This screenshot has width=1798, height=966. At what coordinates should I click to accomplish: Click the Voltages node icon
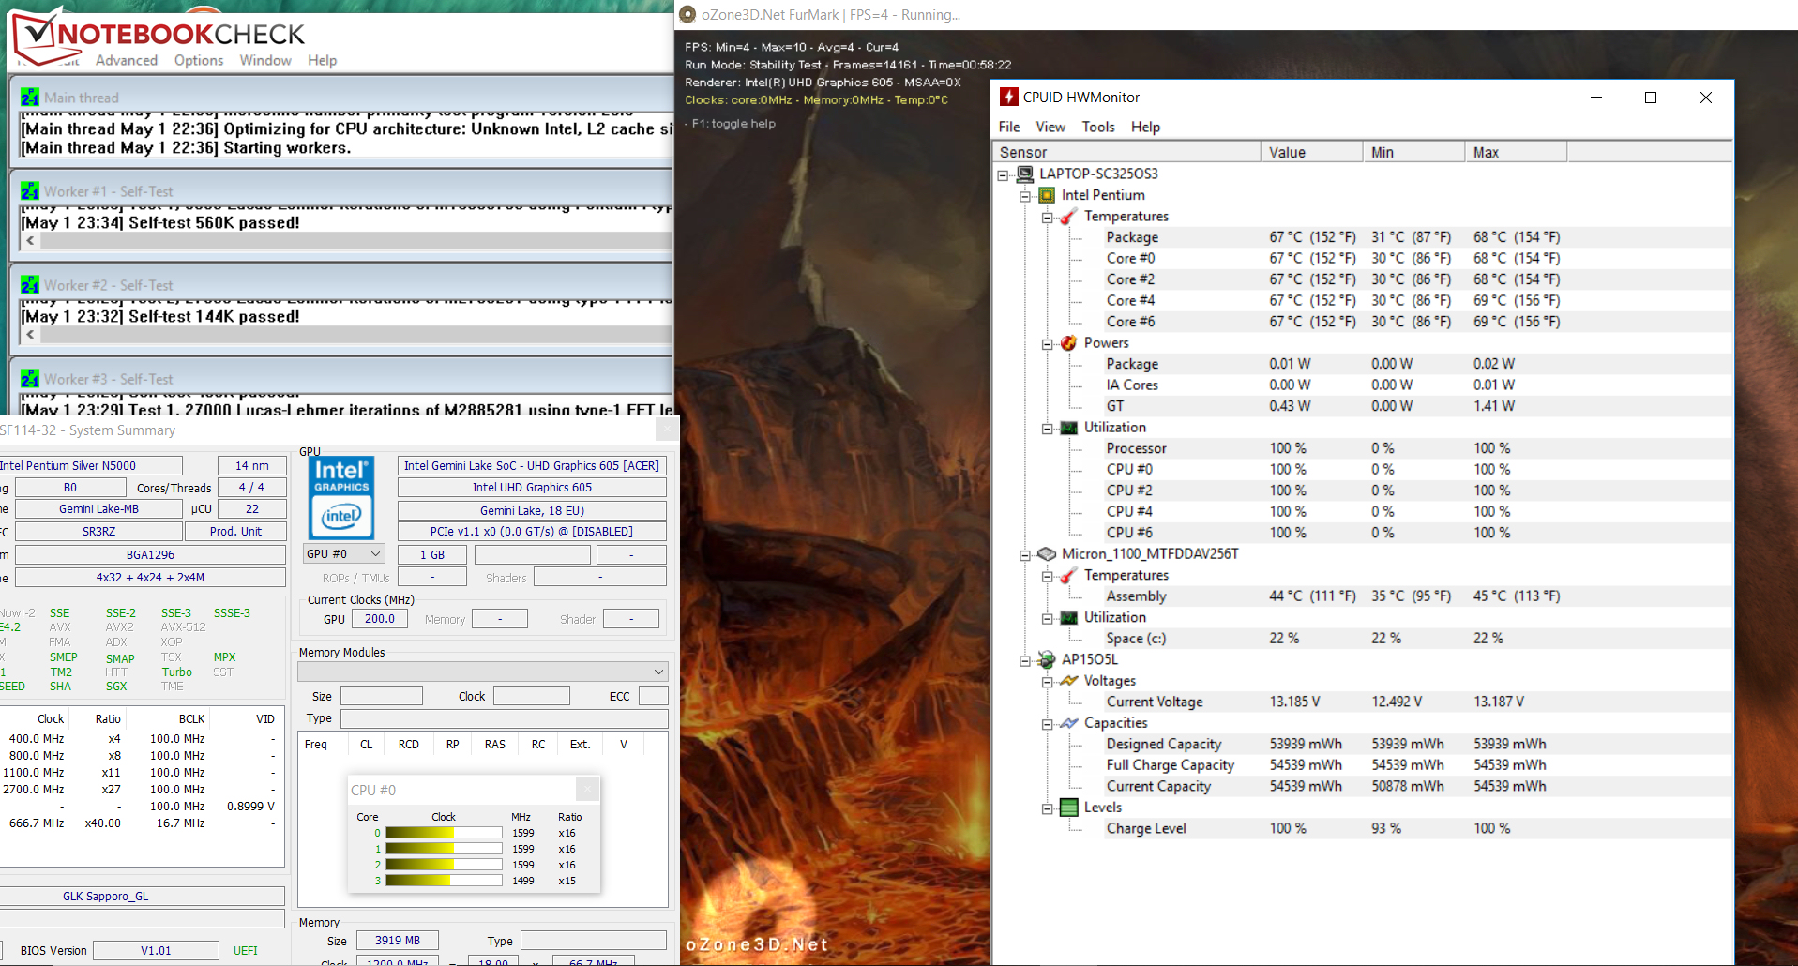tap(1068, 681)
